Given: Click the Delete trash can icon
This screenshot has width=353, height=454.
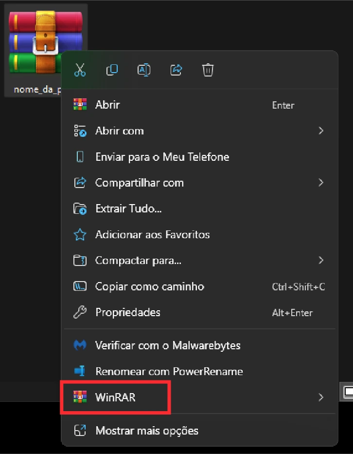Looking at the screenshot, I should click(x=208, y=70).
